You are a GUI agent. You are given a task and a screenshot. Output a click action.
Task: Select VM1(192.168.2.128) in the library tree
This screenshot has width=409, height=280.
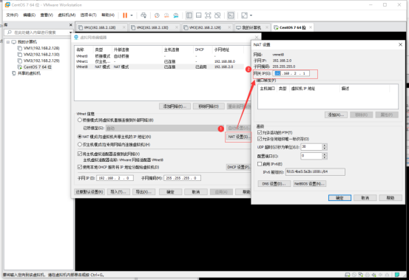[41, 48]
